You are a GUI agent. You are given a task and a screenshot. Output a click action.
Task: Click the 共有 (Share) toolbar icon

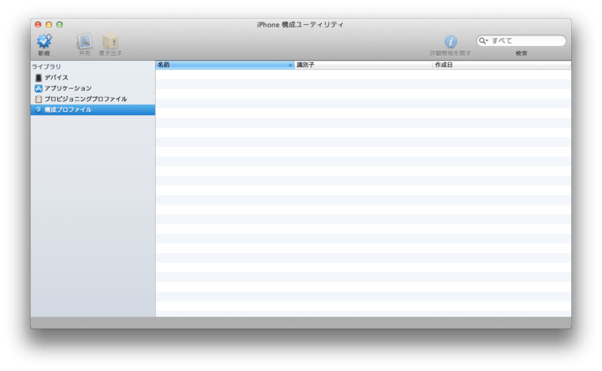(84, 41)
